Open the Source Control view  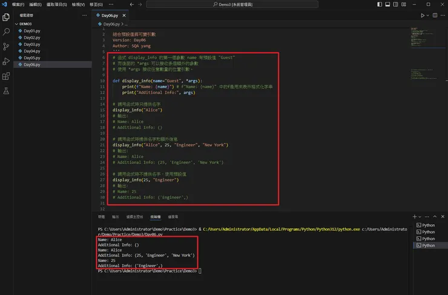tap(7, 47)
